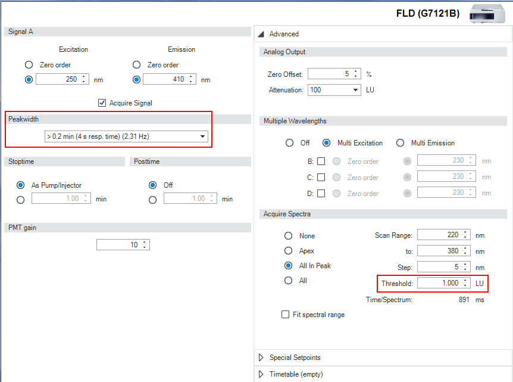This screenshot has width=513, height=382.
Task: Select Excitation Zero order radio button
Action: [x=29, y=65]
